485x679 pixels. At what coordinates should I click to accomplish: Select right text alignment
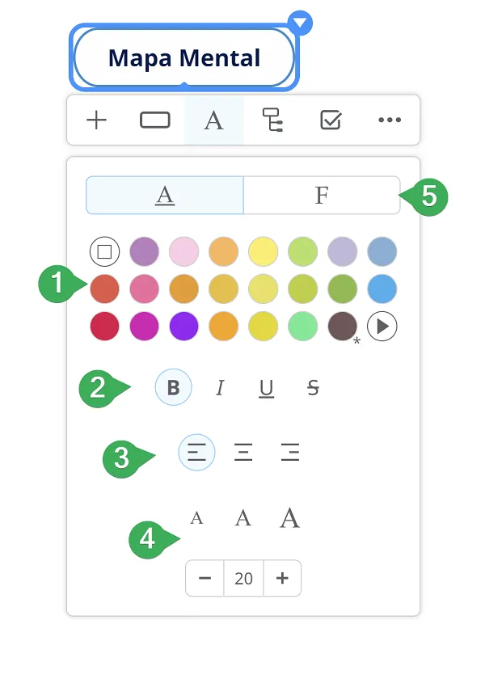click(290, 452)
